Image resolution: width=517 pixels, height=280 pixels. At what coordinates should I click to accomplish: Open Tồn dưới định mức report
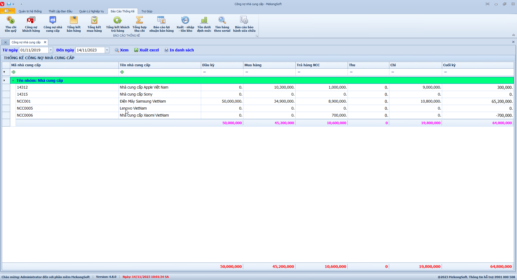(x=204, y=24)
